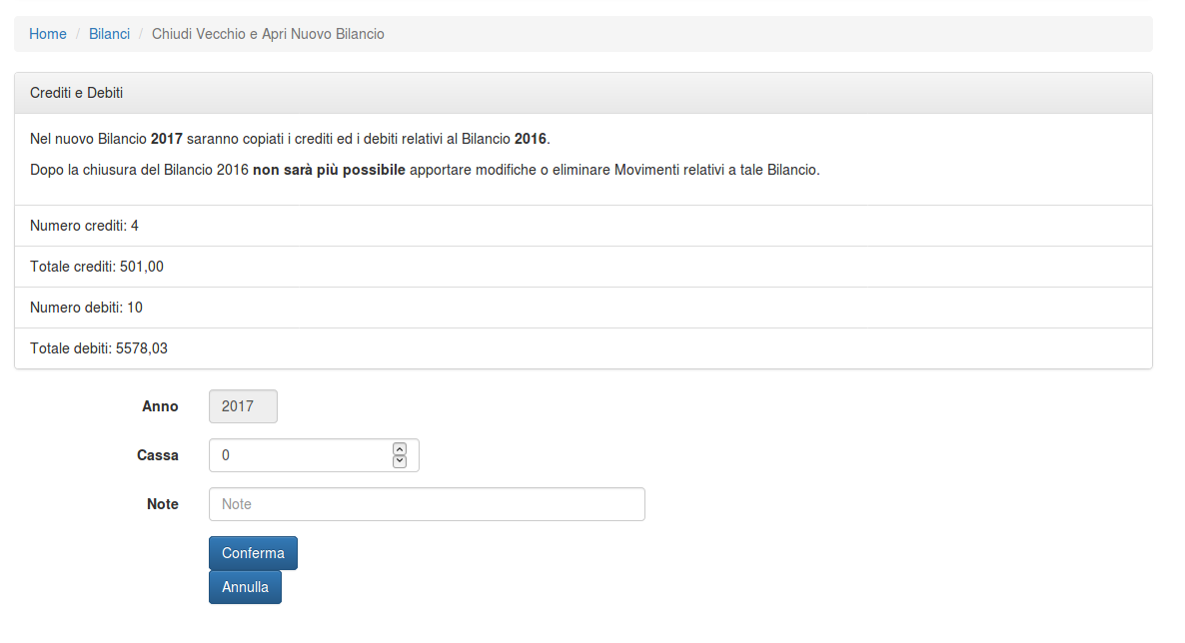Click the bold 'non sarà più possibile' warning text
This screenshot has height=643, width=1185.
[329, 170]
